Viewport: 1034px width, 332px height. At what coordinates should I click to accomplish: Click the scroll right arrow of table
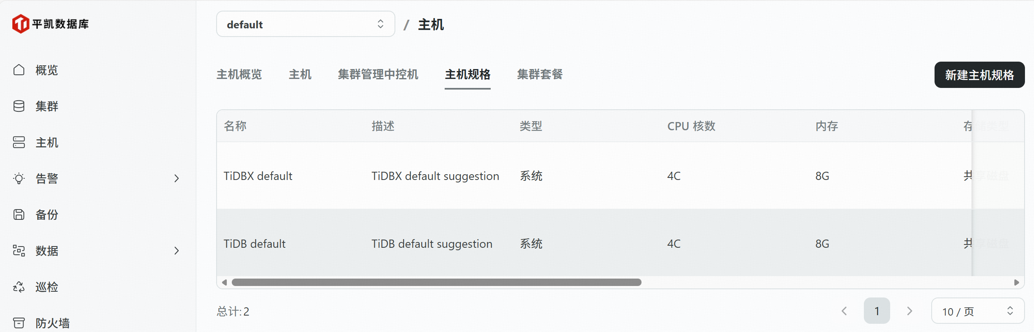pos(1016,282)
